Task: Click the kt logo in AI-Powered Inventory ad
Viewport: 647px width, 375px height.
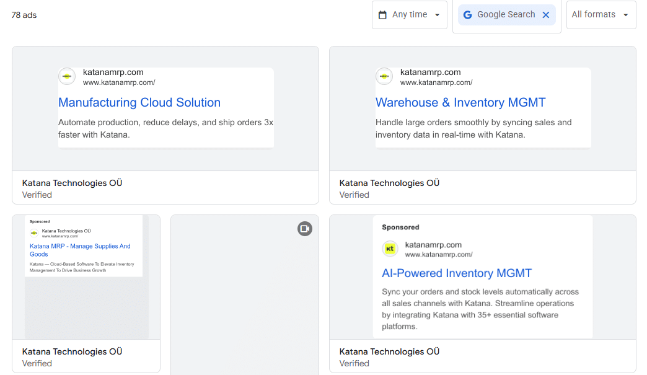Action: pos(390,249)
